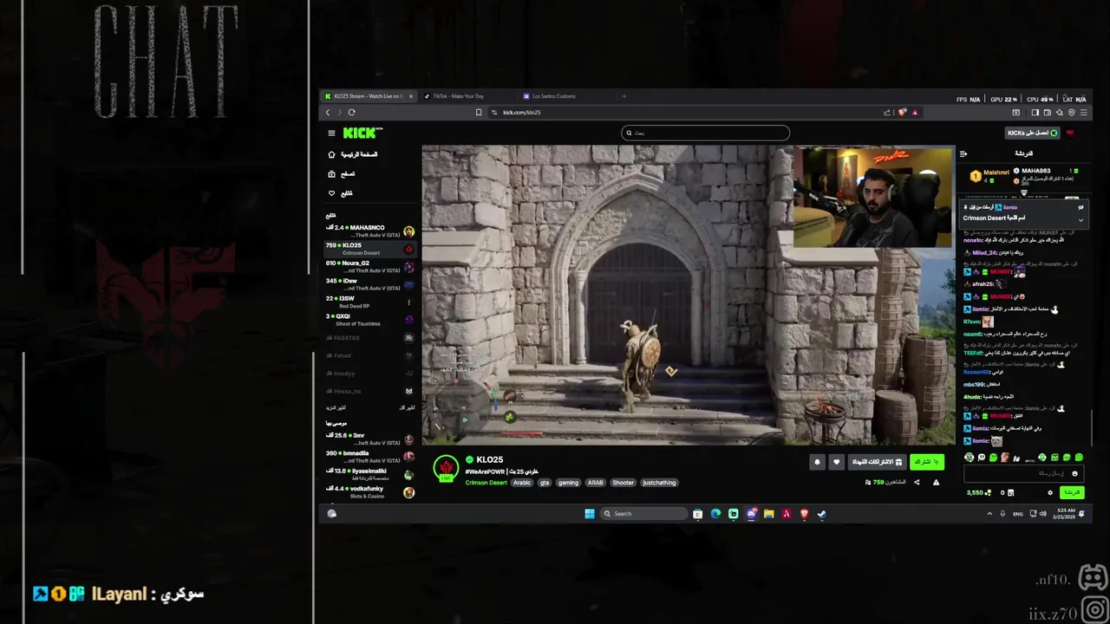Open QXQI Ghost of Tsushima channel
The image size is (1110, 624).
[x=370, y=319]
